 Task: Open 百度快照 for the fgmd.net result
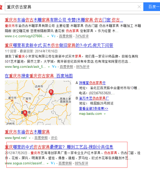click(x=41, y=138)
